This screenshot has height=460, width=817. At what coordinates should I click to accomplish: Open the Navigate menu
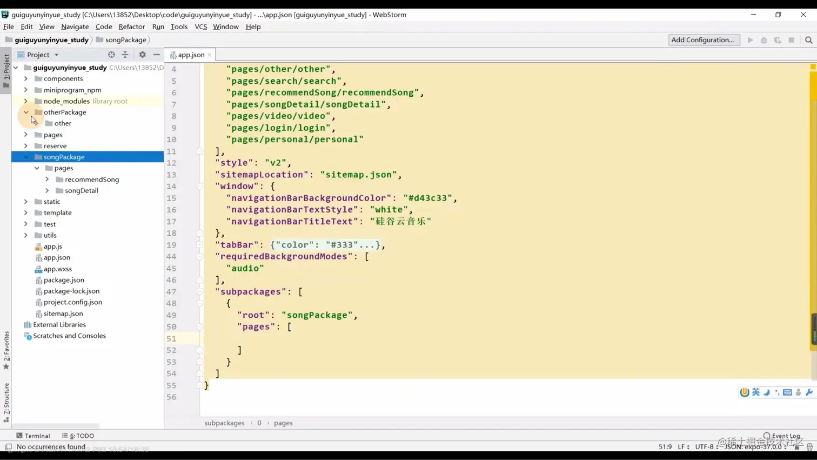[x=75, y=26]
